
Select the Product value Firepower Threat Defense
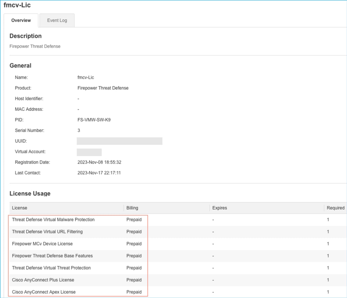tap(103, 88)
